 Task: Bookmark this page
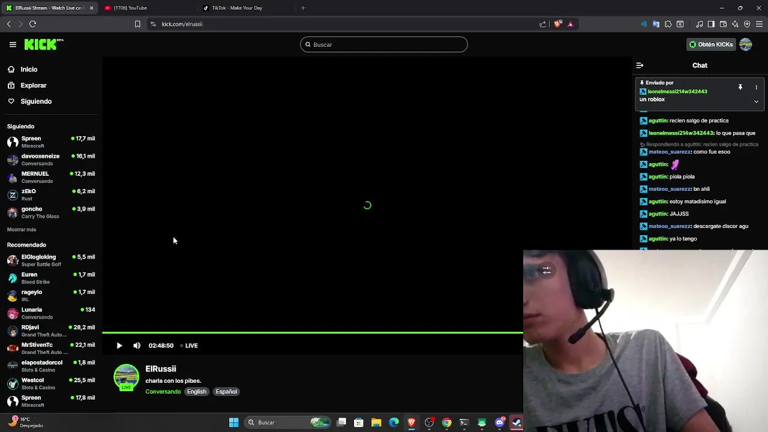pos(137,24)
